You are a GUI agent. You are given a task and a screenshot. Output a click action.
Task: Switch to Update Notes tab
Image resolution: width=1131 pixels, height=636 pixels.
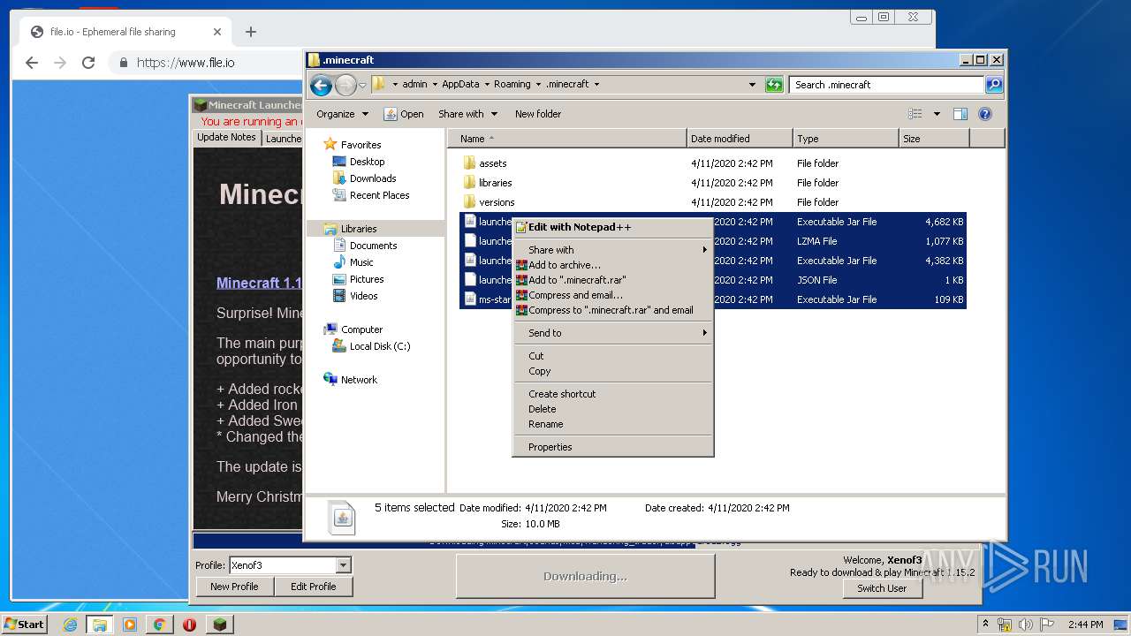[x=226, y=138]
